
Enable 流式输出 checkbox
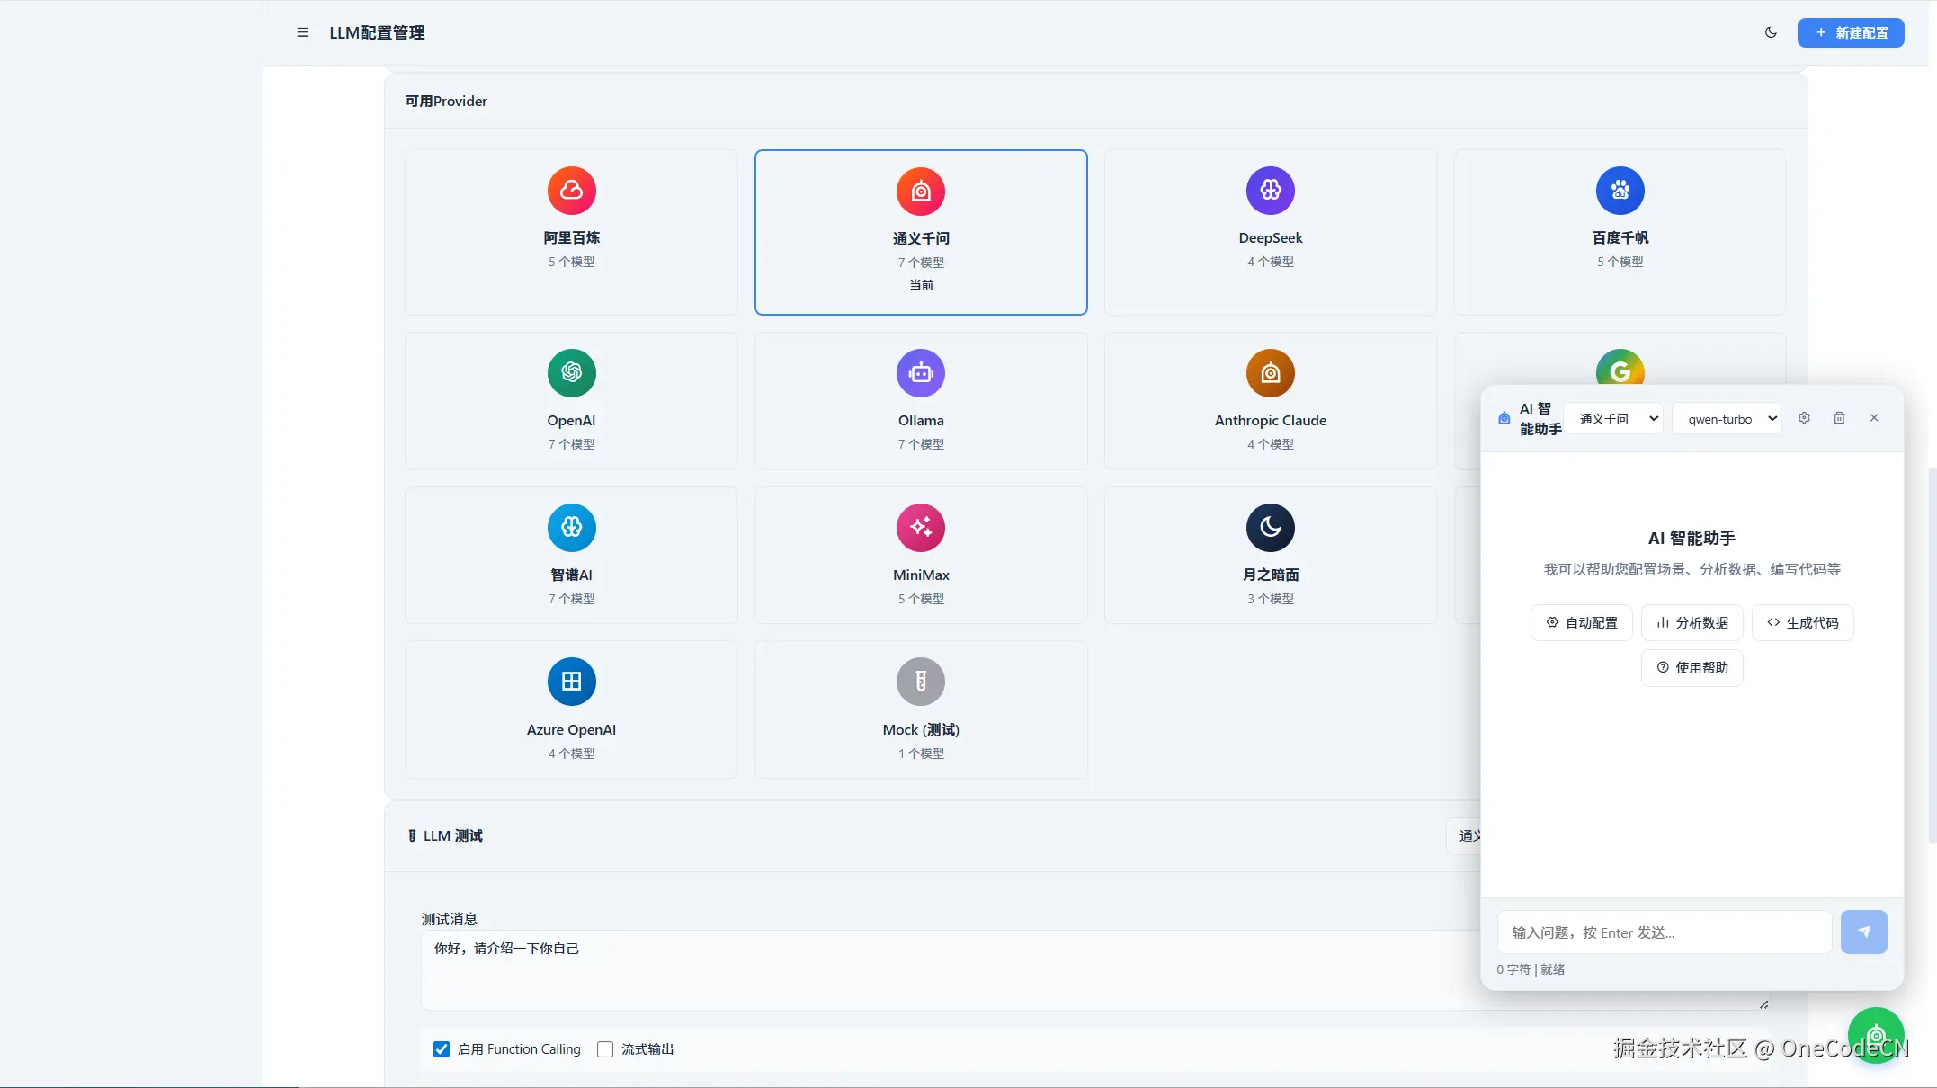pyautogui.click(x=605, y=1049)
